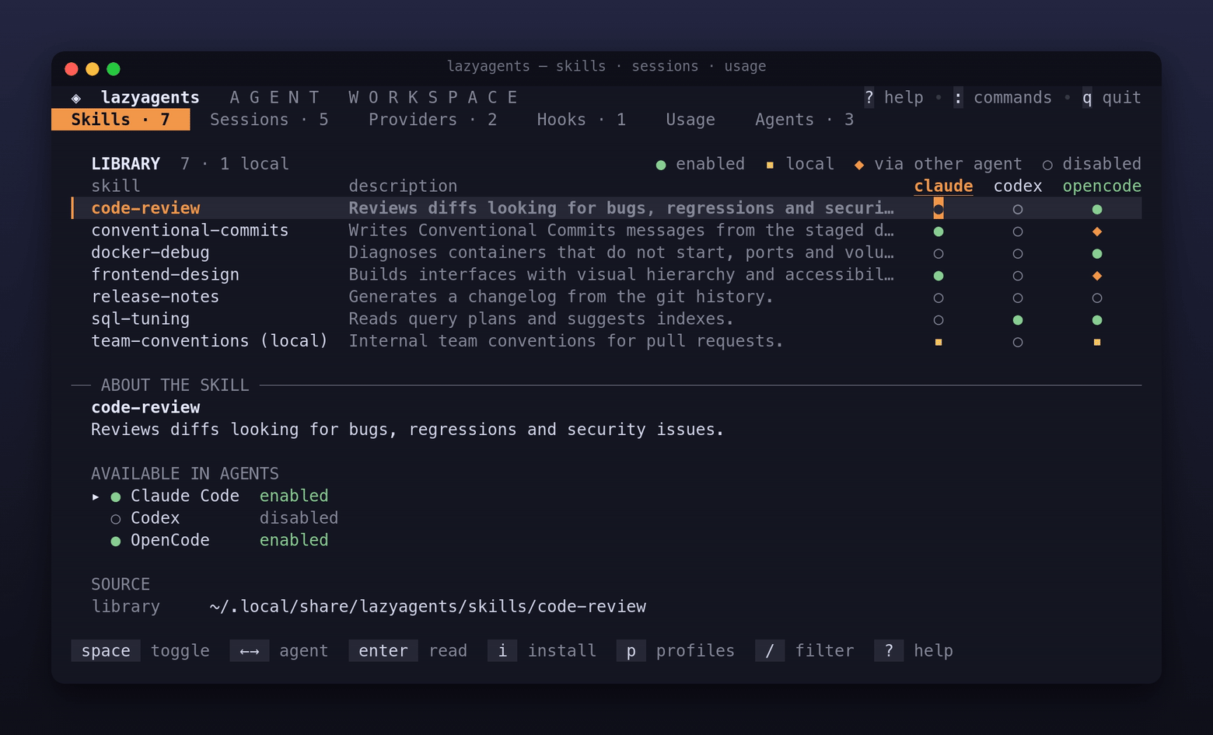This screenshot has width=1213, height=735.
Task: Click sql-tuning enabled dot under opencode
Action: [1097, 320]
